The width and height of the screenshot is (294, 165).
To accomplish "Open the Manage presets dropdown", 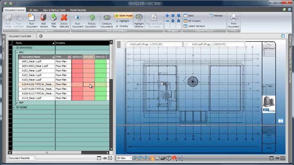I will pyautogui.click(x=217, y=16).
